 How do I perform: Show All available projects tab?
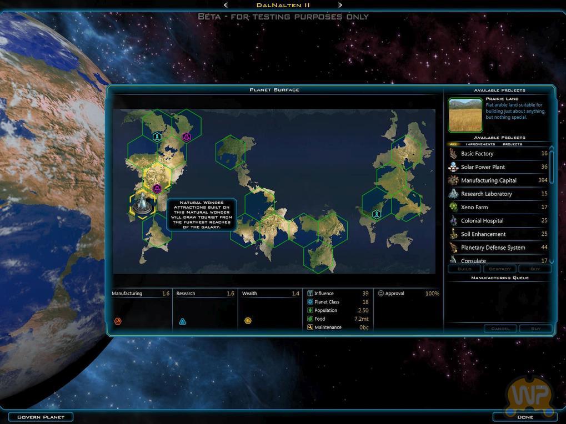[453, 144]
